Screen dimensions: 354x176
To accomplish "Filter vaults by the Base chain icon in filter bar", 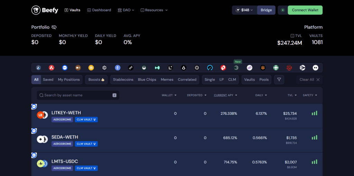I will point(65,68).
